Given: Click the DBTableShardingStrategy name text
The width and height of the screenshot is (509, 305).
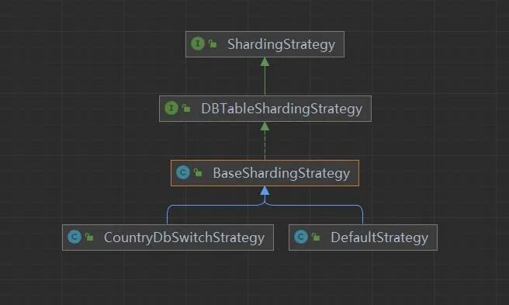Looking at the screenshot, I should point(282,109).
